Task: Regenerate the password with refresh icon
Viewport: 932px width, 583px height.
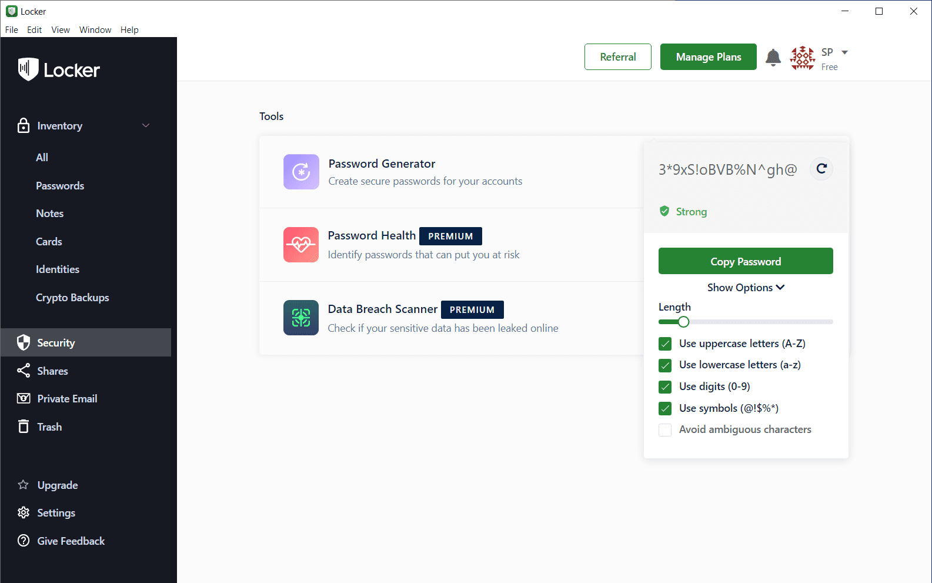Action: click(821, 169)
